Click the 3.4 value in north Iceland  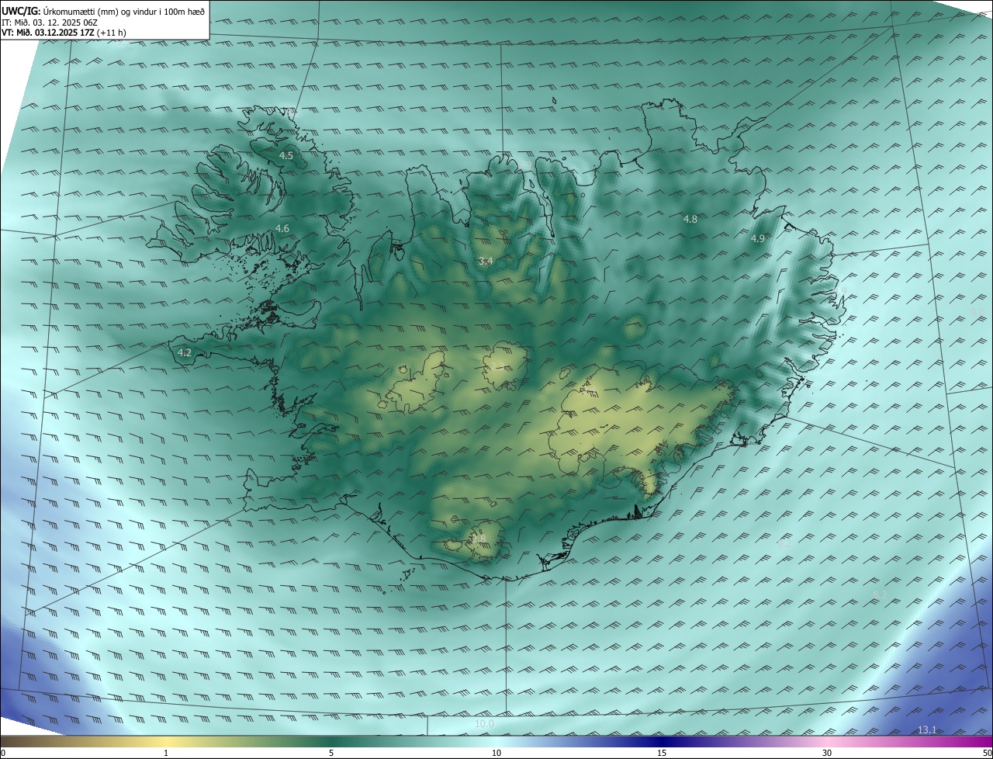click(486, 262)
